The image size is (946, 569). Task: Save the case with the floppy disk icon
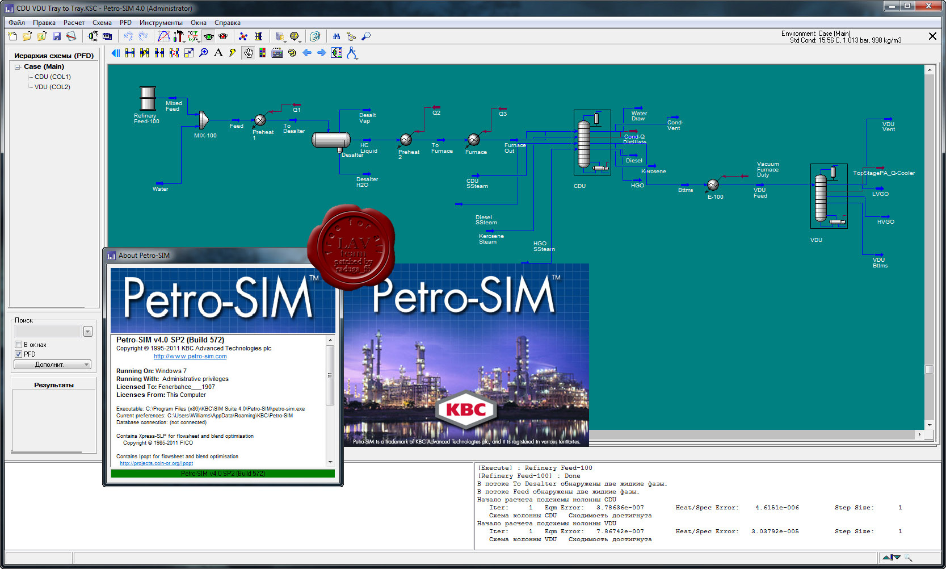click(57, 36)
